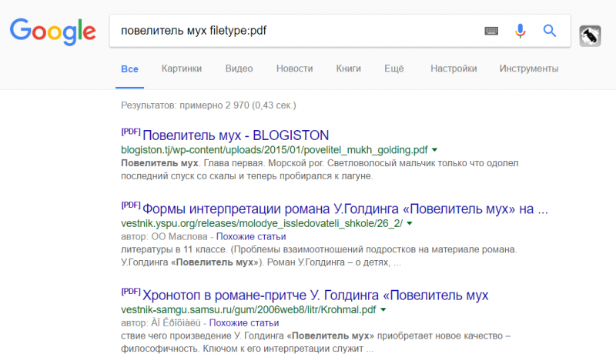
Task: Select the Книги tab
Action: (x=348, y=68)
